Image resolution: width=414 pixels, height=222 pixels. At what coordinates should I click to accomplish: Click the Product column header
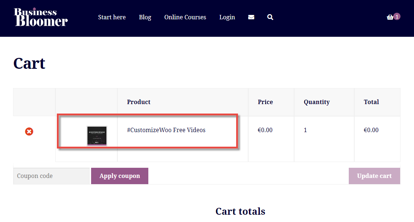(138, 102)
